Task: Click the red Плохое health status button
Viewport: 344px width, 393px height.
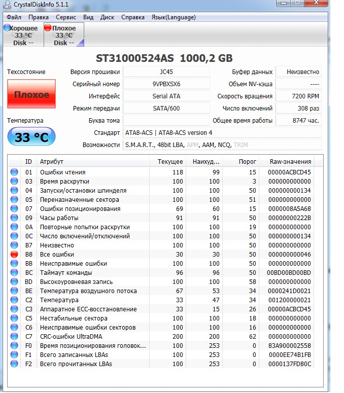Action: pyautogui.click(x=31, y=94)
